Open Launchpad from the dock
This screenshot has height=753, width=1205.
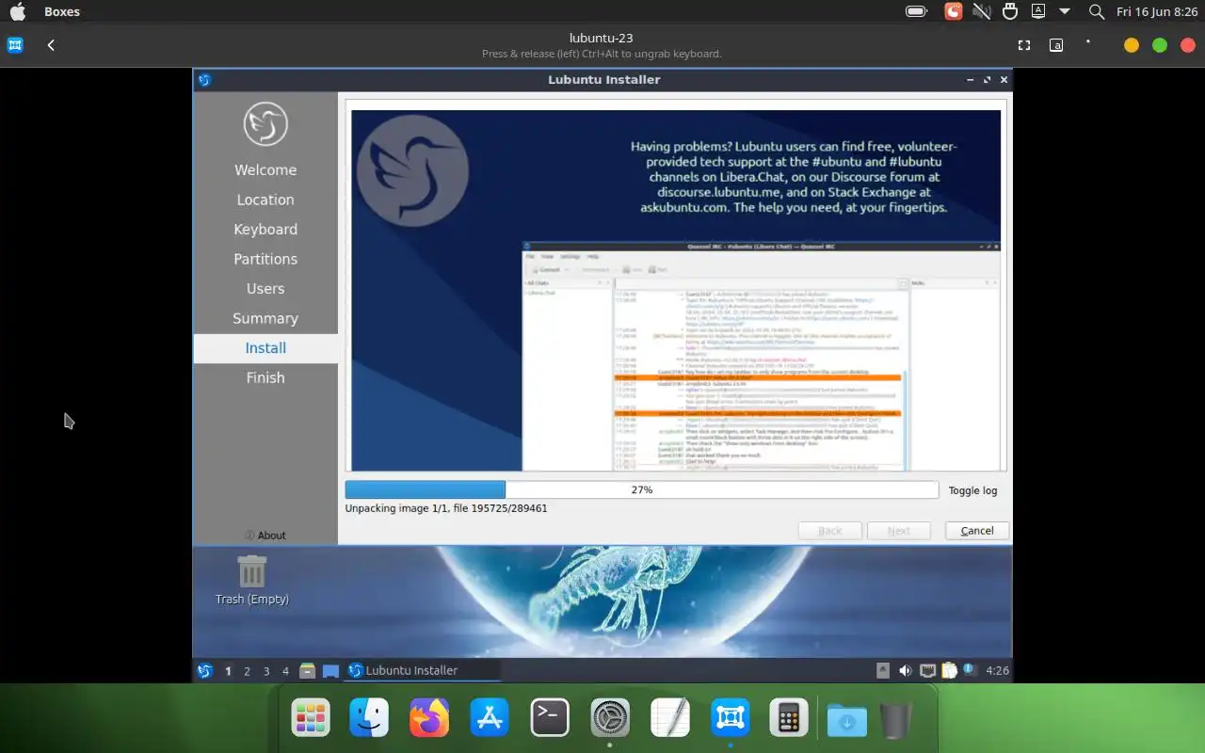point(311,718)
